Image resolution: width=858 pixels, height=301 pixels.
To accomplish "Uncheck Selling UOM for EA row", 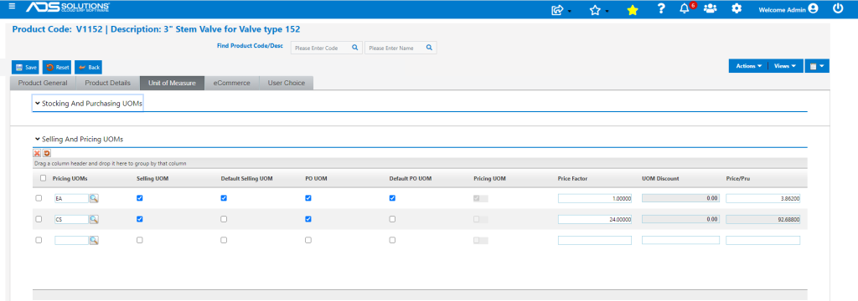I will click(x=140, y=198).
